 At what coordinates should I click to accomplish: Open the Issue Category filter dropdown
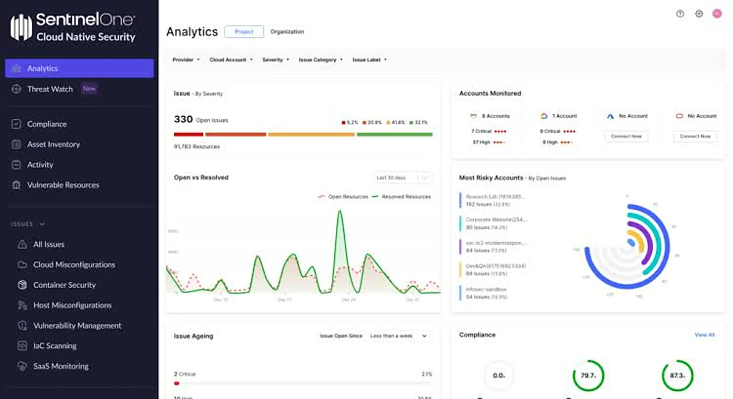[321, 60]
